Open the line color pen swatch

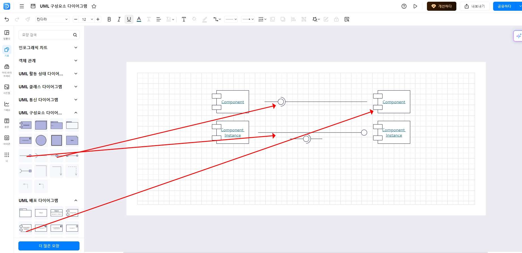click(205, 19)
